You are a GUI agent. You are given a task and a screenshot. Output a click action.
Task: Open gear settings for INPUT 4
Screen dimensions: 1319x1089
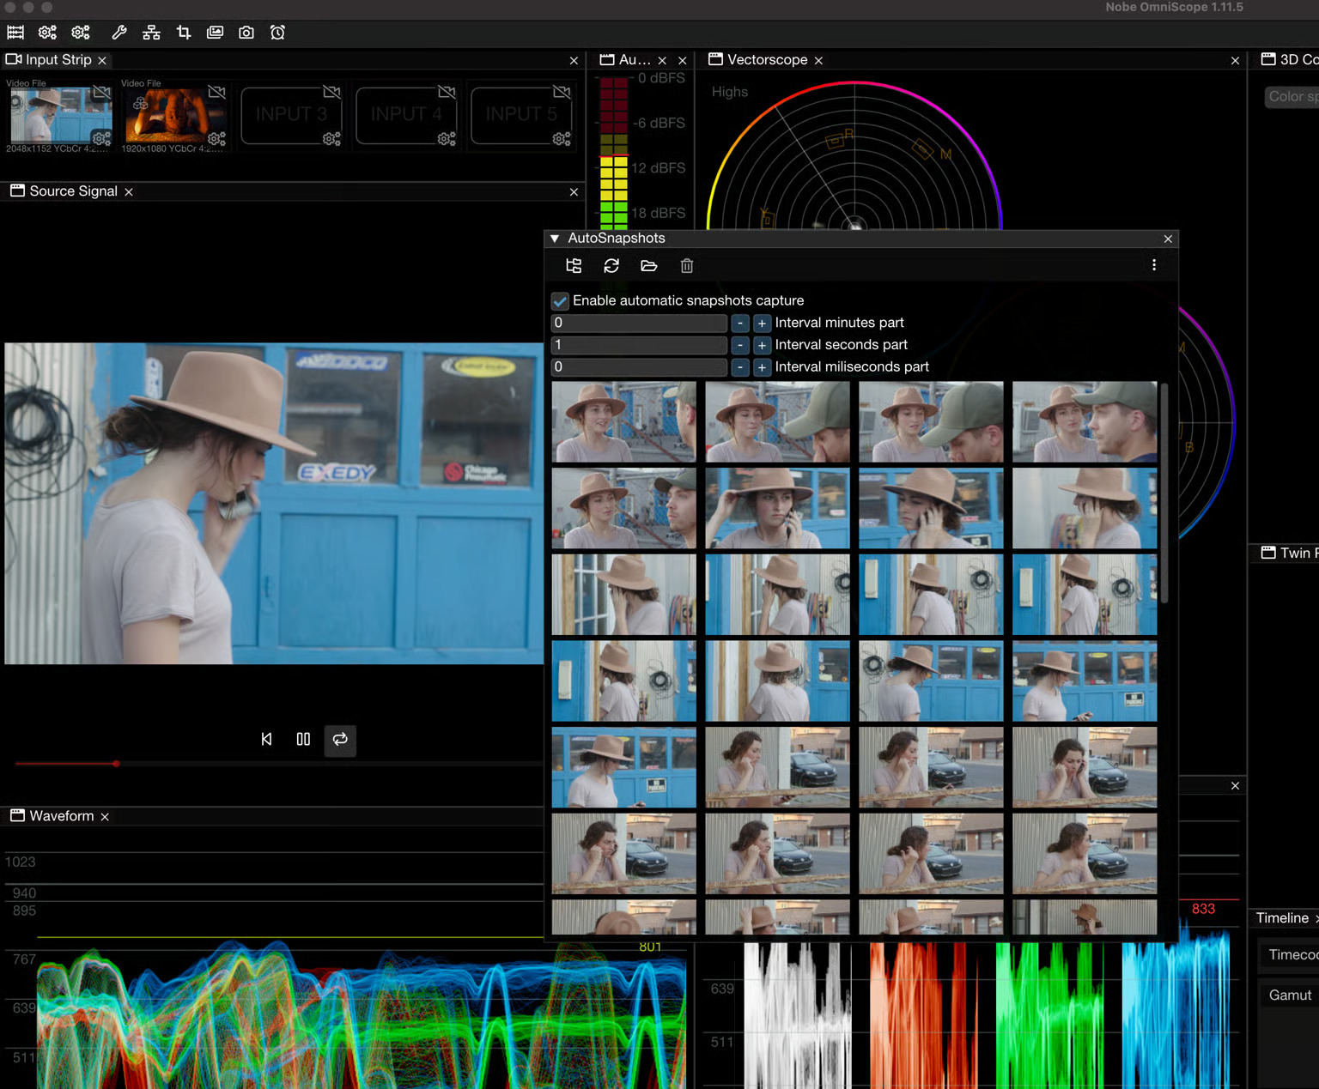447,139
